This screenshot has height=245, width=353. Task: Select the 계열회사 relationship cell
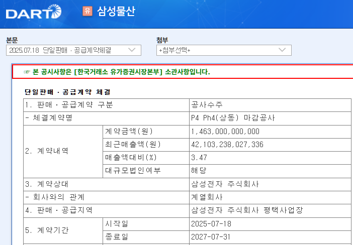pyautogui.click(x=270, y=197)
